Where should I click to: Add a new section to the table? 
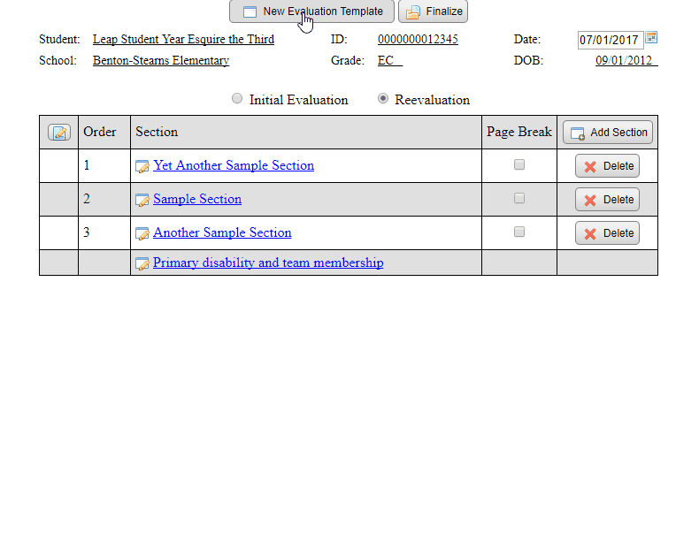608,133
